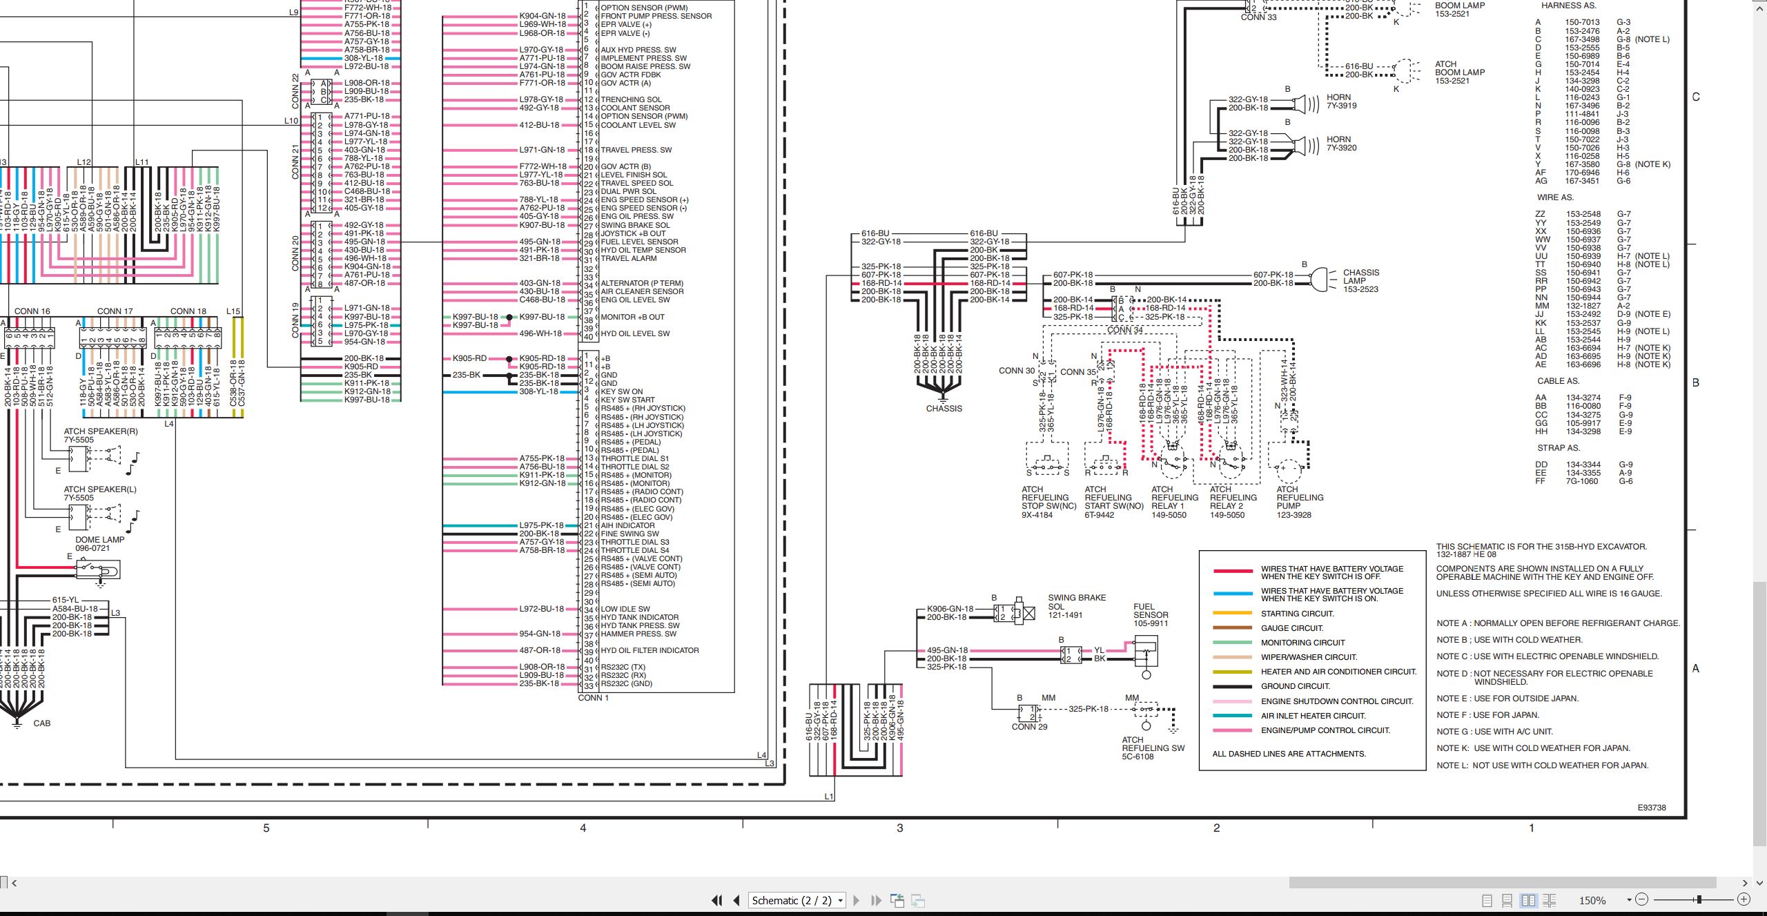Screen dimensions: 1767x916
Task: Click the CONN 16 label
Action: pos(32,311)
